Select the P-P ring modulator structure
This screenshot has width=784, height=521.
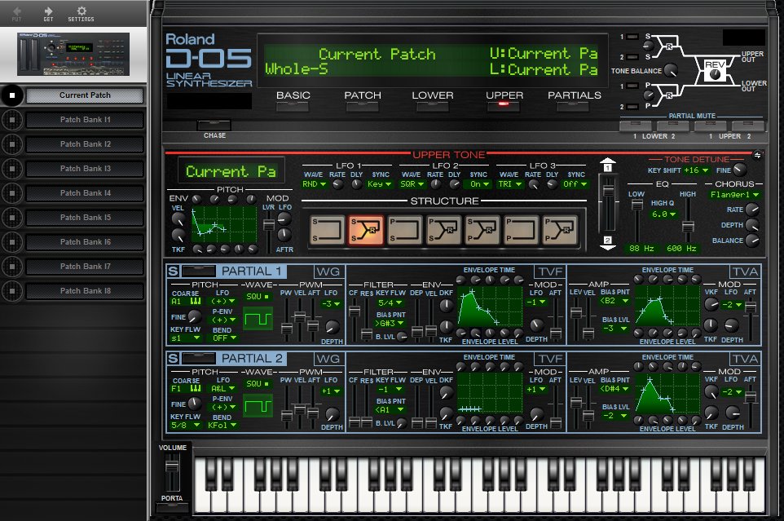click(560, 229)
